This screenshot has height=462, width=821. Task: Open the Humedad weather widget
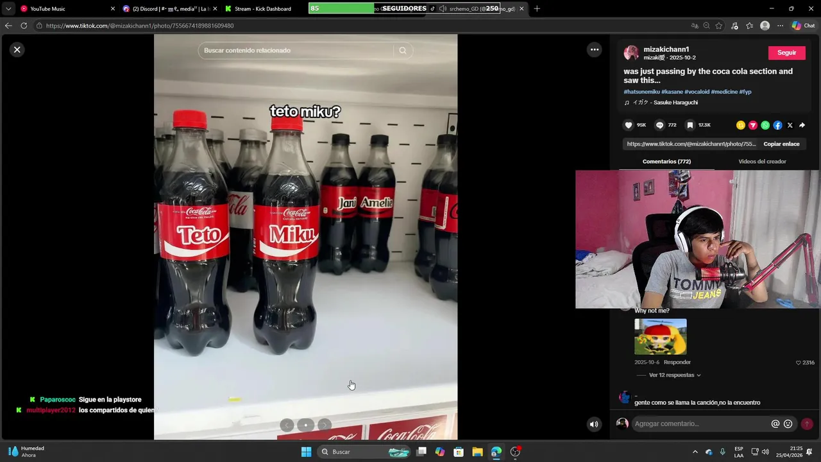26,452
